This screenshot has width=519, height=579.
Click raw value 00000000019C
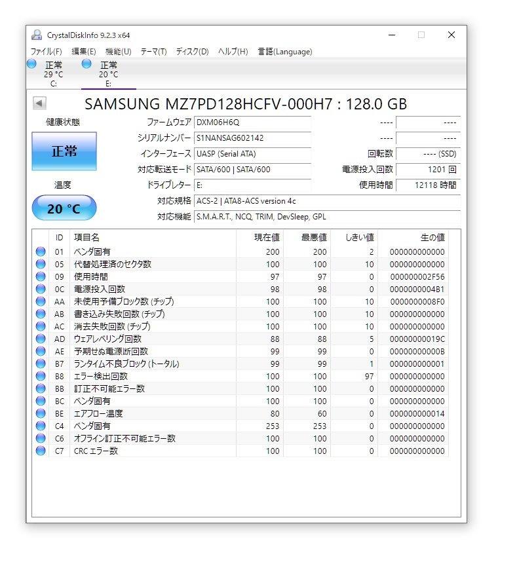coord(417,339)
